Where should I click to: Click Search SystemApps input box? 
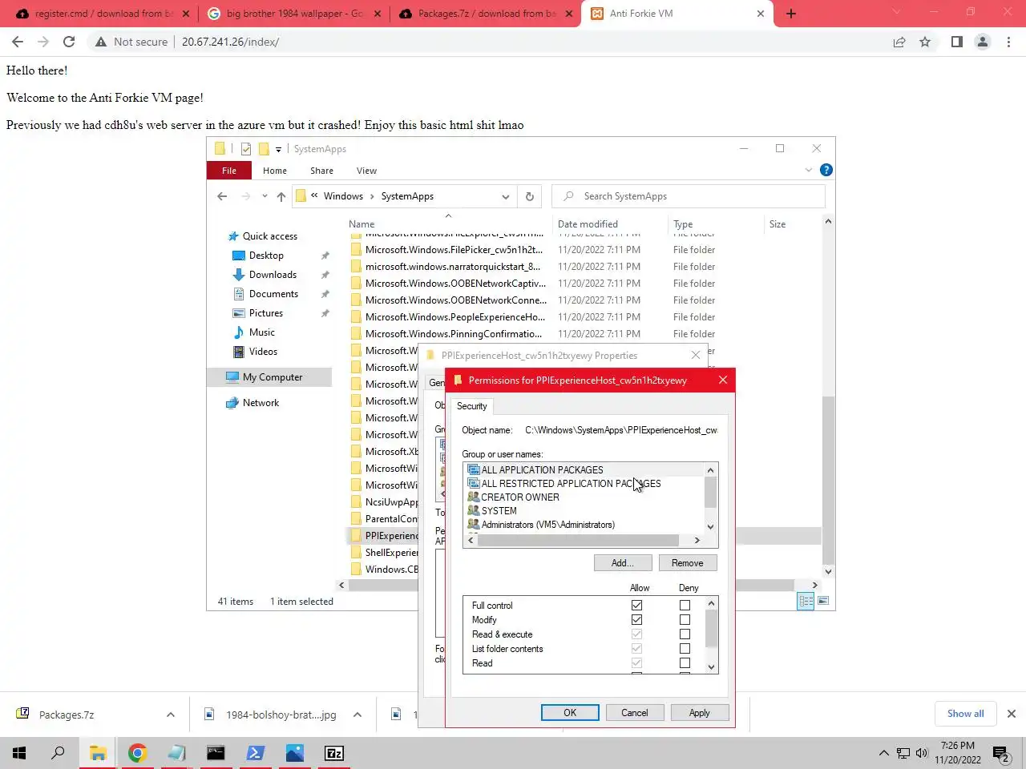[689, 196]
